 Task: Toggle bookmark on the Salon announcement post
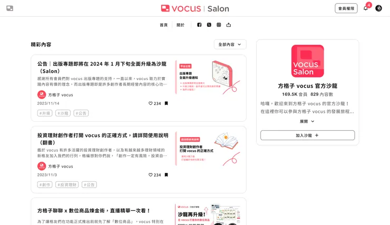coord(166,103)
